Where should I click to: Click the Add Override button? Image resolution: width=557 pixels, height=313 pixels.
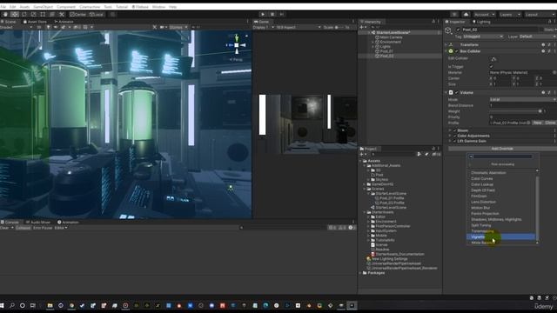(x=502, y=149)
